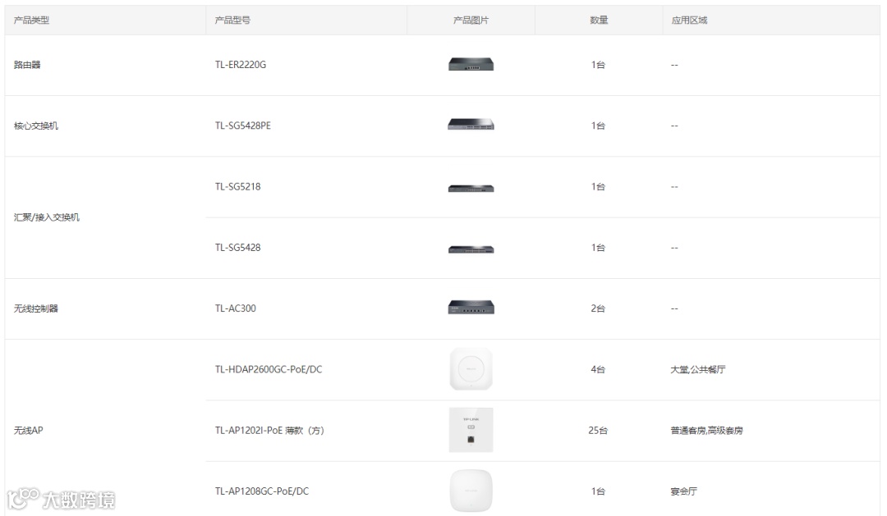Click the TL-AP1202I-PoE 薄款 model name

269,431
